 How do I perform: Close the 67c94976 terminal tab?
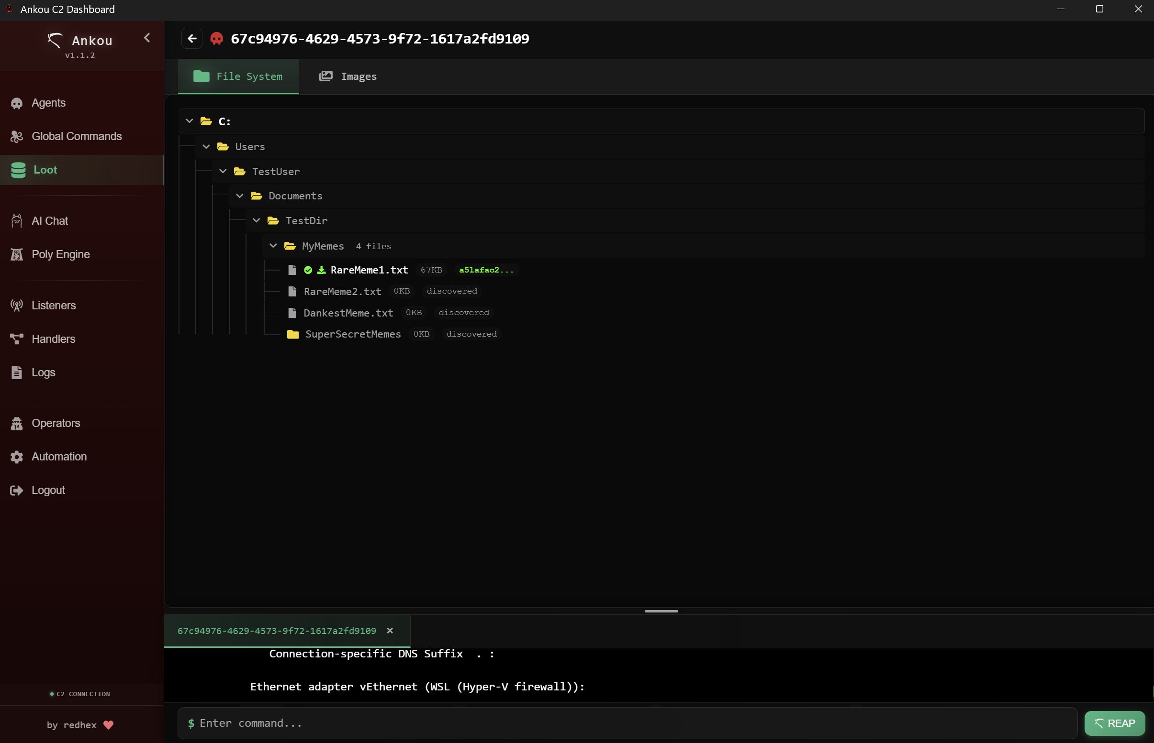pyautogui.click(x=390, y=630)
